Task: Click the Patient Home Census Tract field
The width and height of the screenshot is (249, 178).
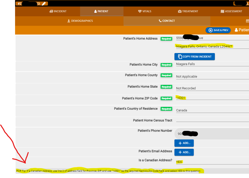Action: click(212, 120)
